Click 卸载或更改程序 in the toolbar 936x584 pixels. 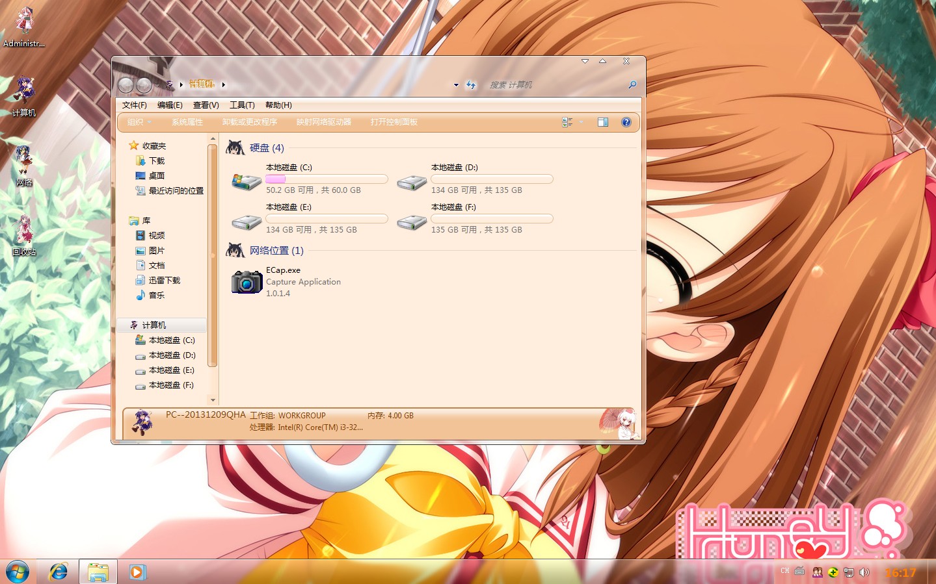[x=250, y=122]
